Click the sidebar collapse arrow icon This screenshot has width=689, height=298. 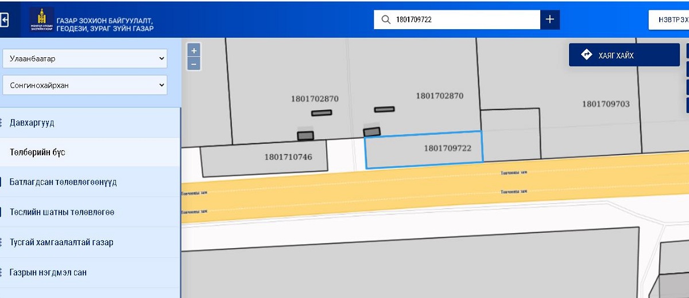point(5,20)
